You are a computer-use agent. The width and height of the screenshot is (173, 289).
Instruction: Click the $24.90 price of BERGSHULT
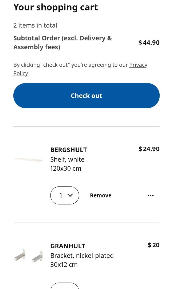pyautogui.click(x=149, y=149)
